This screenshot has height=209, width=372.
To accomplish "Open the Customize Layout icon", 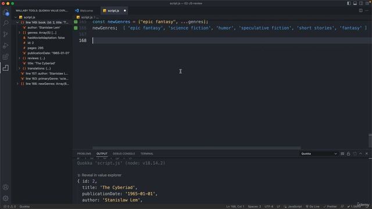I will pyautogui.click(x=367, y=3).
